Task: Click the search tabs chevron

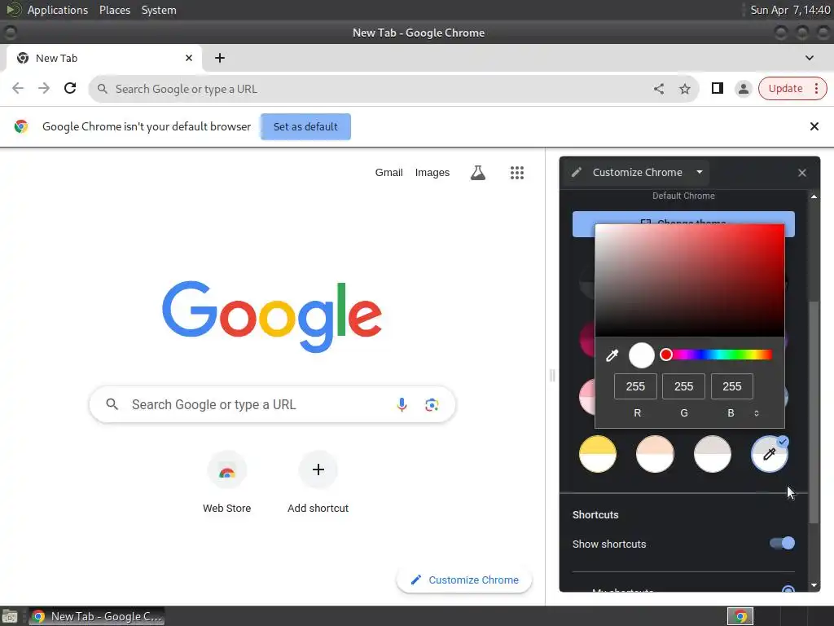Action: [x=809, y=58]
